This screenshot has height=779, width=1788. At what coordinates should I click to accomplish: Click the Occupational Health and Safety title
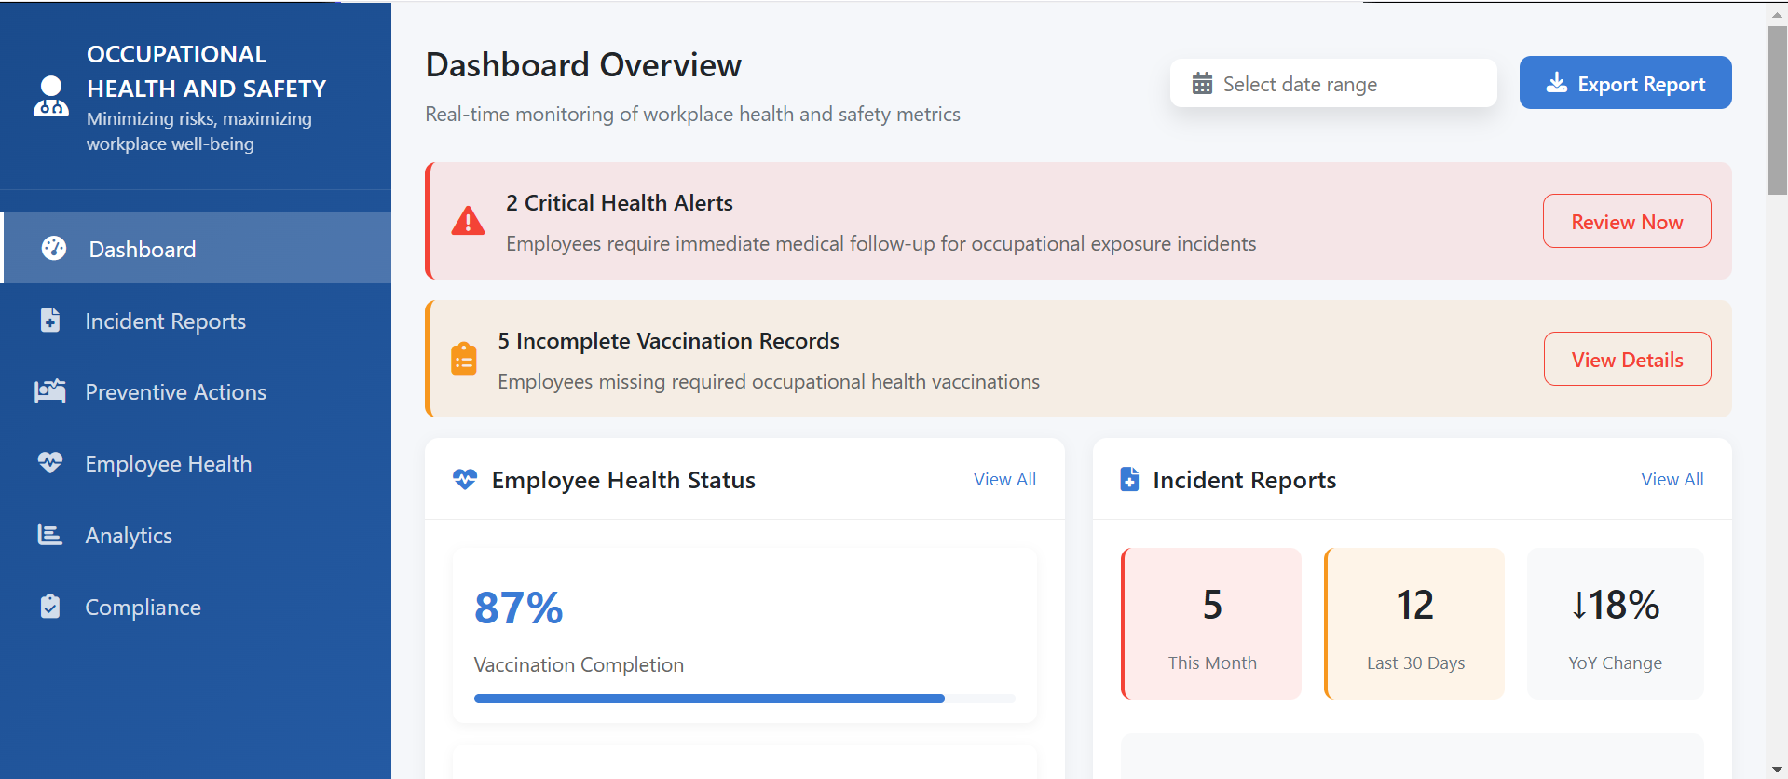(206, 71)
